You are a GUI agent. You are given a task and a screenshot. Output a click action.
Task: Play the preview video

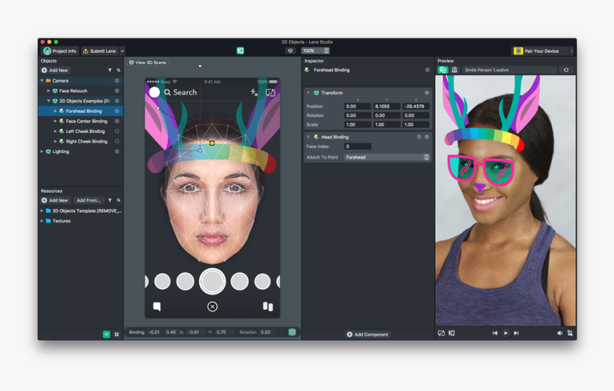[x=505, y=333]
